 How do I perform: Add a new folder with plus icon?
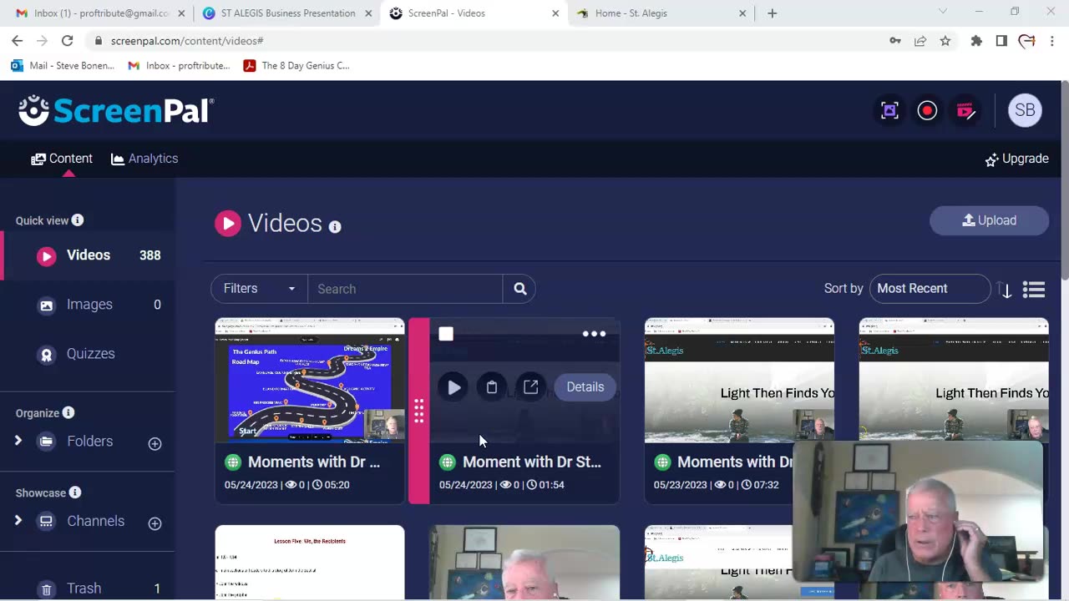point(155,443)
